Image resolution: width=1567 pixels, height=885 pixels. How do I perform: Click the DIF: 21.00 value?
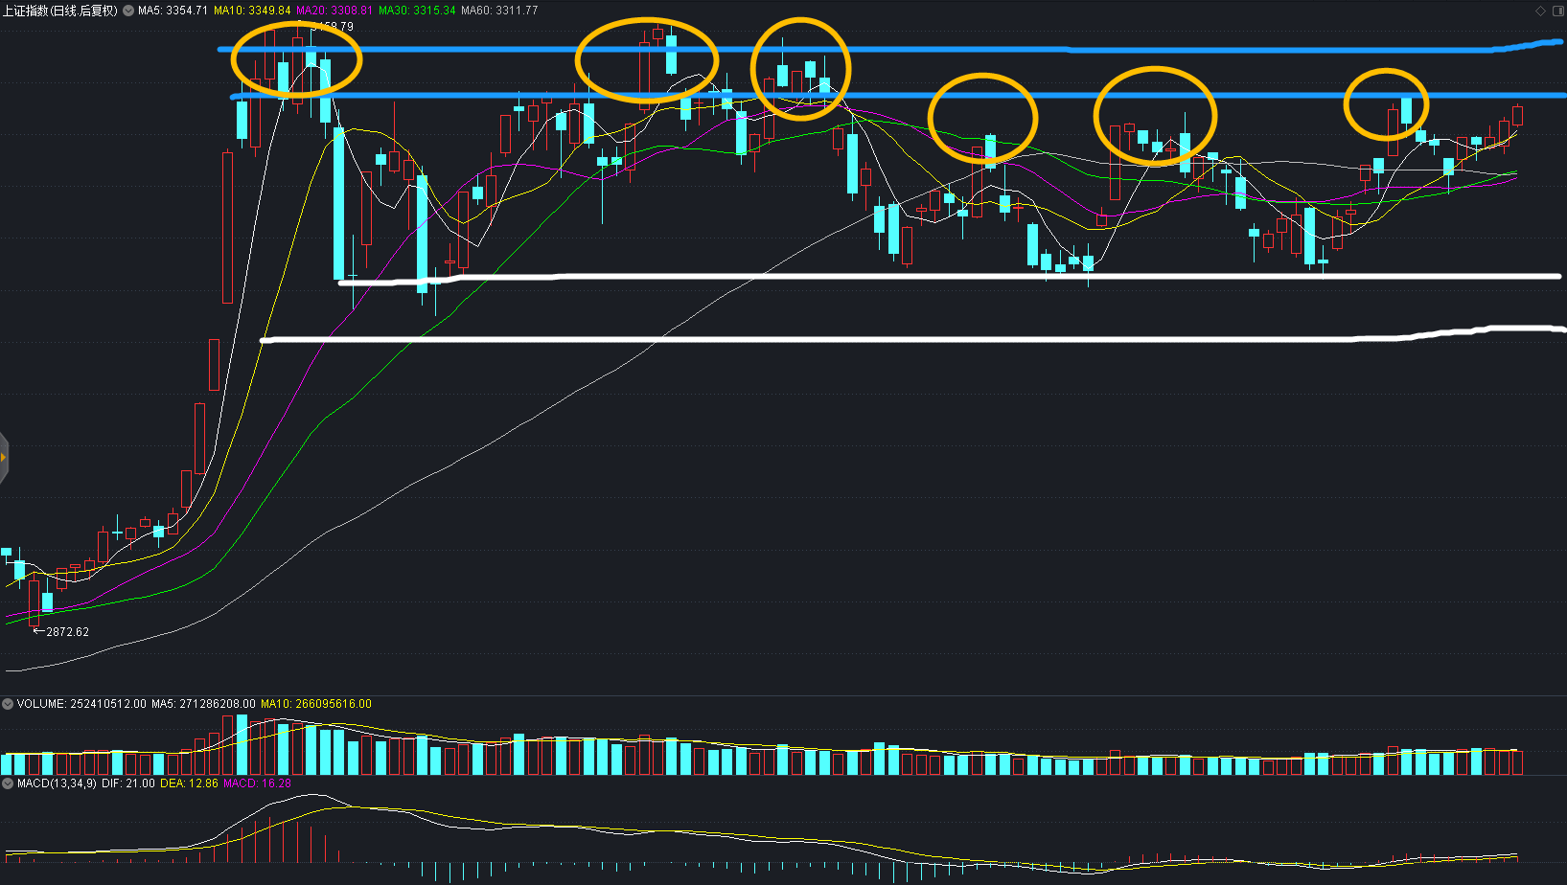(128, 783)
